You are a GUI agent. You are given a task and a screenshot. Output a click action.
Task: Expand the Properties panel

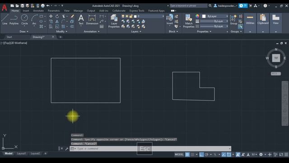[x=204, y=32]
